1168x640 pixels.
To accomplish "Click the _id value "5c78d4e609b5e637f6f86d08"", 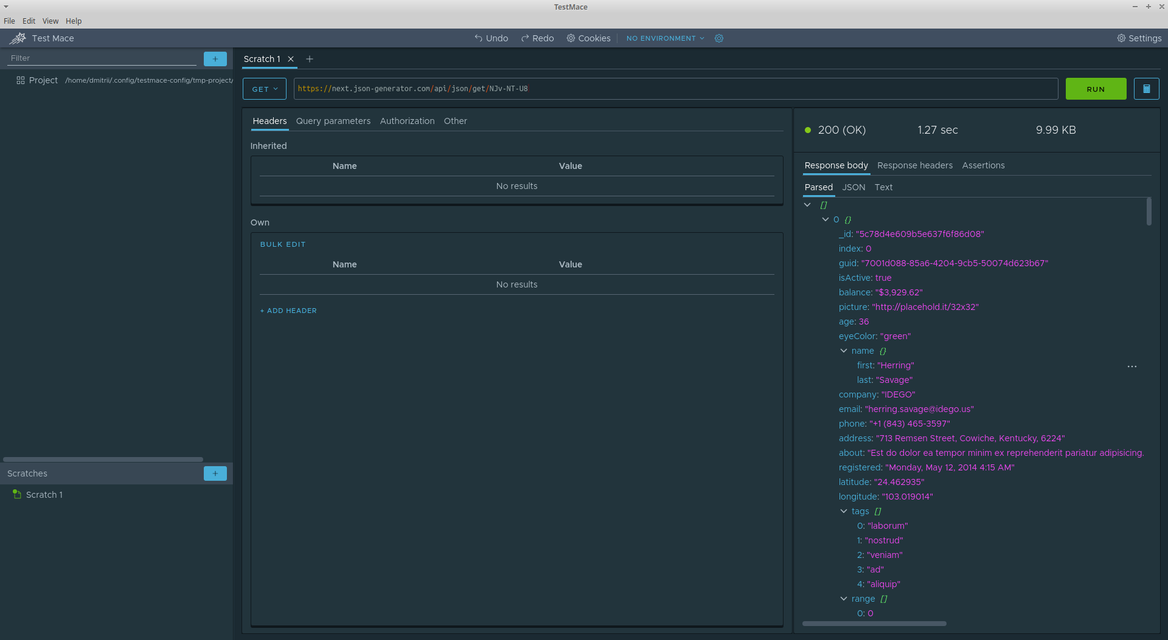I will click(x=920, y=234).
